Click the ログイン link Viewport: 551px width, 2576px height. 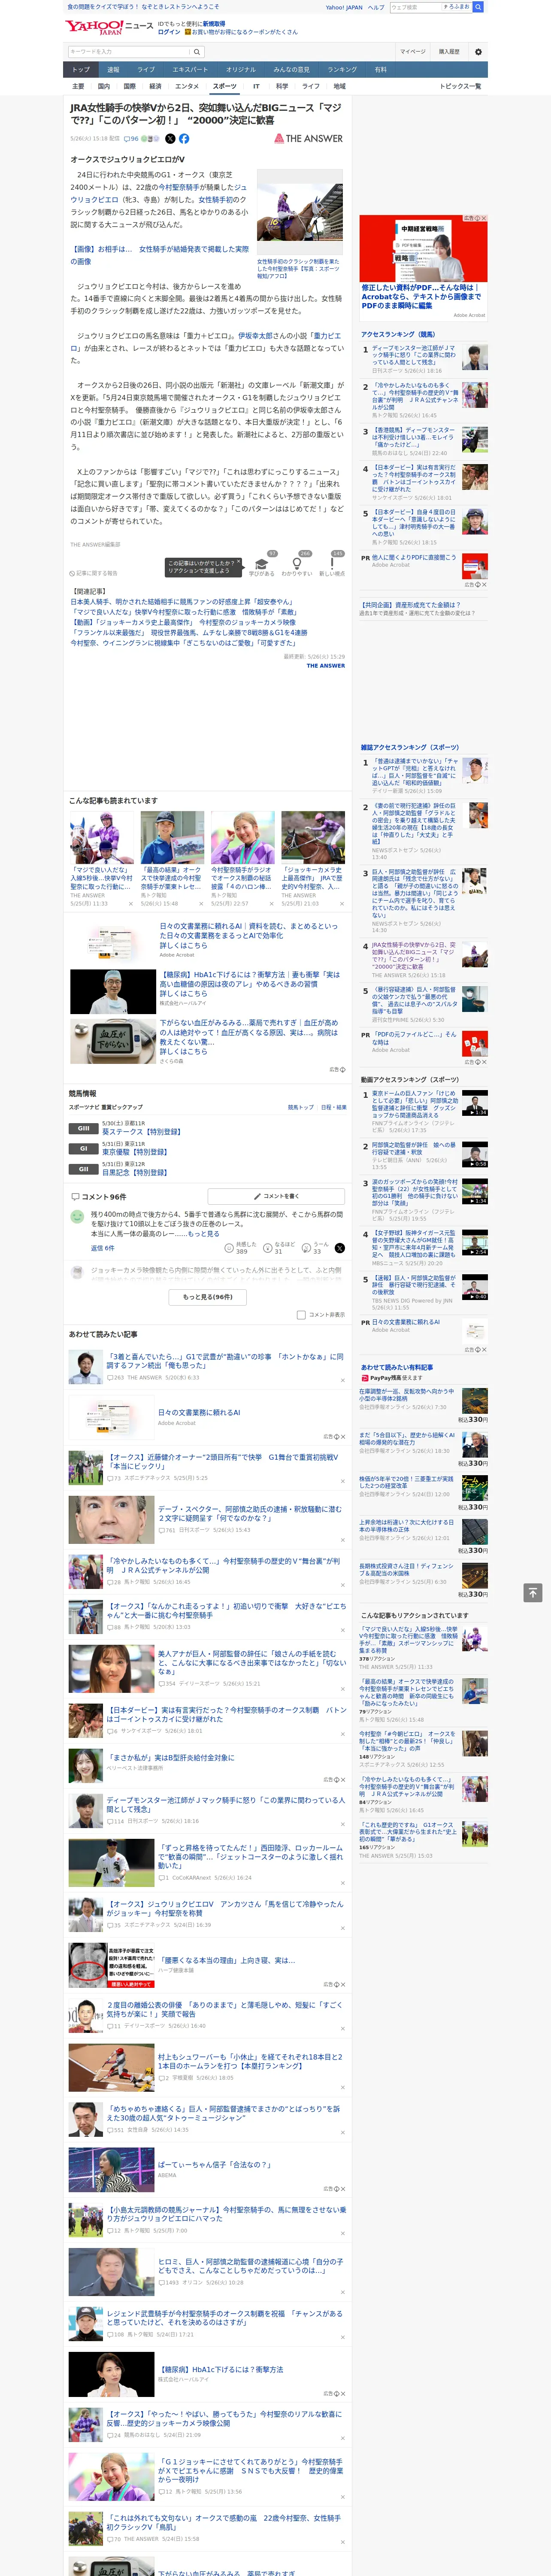click(x=169, y=32)
